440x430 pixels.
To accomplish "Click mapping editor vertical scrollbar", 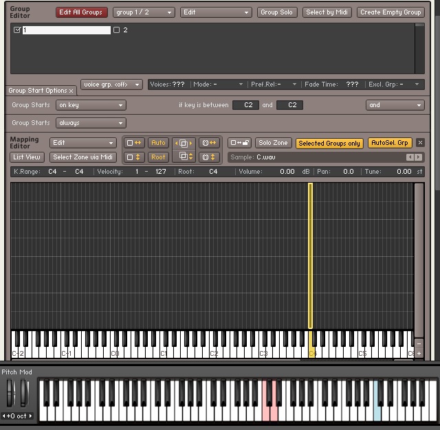I will coord(419,260).
